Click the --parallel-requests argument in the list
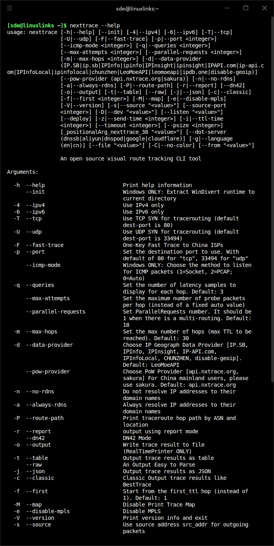The image size is (274, 546). click(x=56, y=312)
